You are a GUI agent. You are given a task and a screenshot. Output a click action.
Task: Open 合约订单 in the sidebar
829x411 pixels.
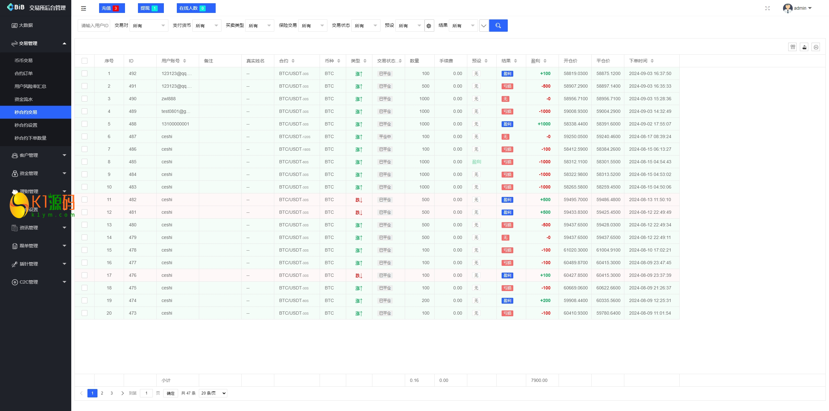coord(24,73)
